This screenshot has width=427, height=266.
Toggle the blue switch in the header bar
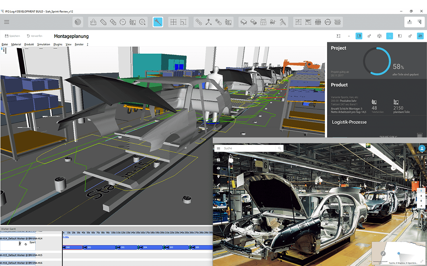(389, 36)
